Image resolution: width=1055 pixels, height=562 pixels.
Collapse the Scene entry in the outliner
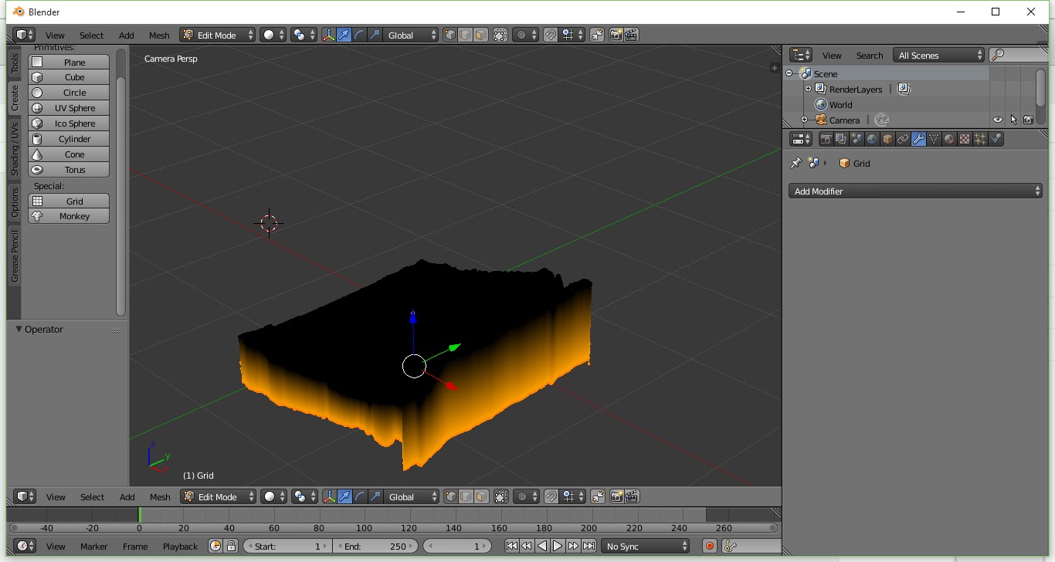[789, 73]
